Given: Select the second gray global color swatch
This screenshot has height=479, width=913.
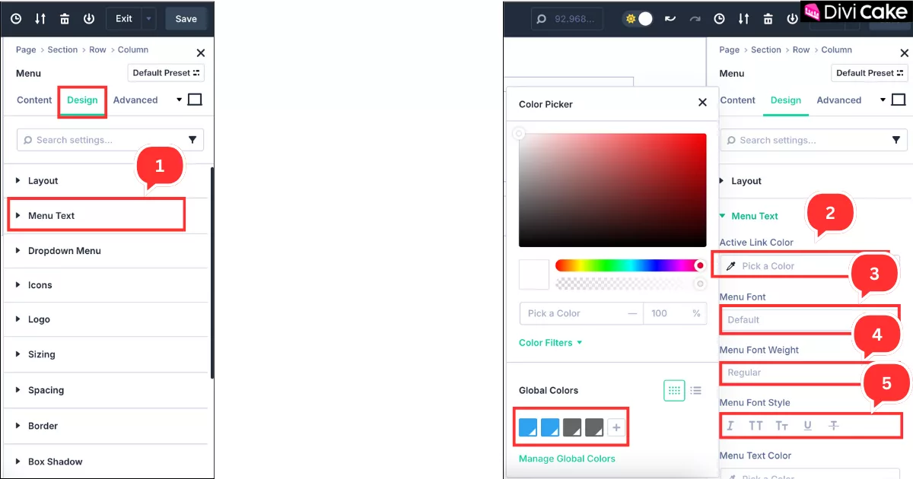Looking at the screenshot, I should point(594,428).
